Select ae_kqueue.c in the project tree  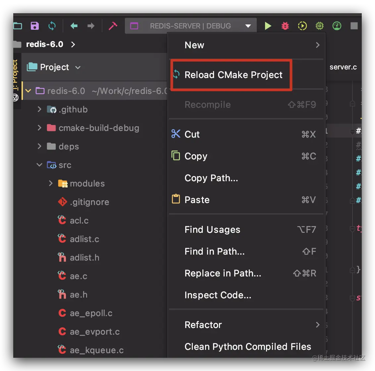coord(97,350)
